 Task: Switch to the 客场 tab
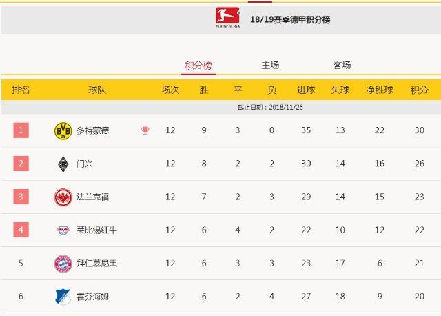[x=342, y=65]
